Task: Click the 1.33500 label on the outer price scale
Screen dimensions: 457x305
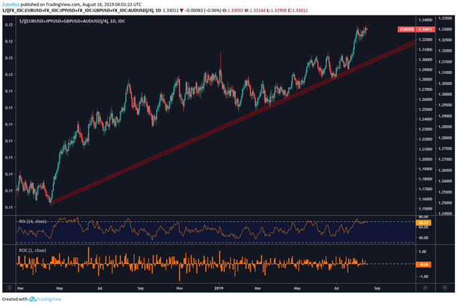Action: tap(445, 18)
